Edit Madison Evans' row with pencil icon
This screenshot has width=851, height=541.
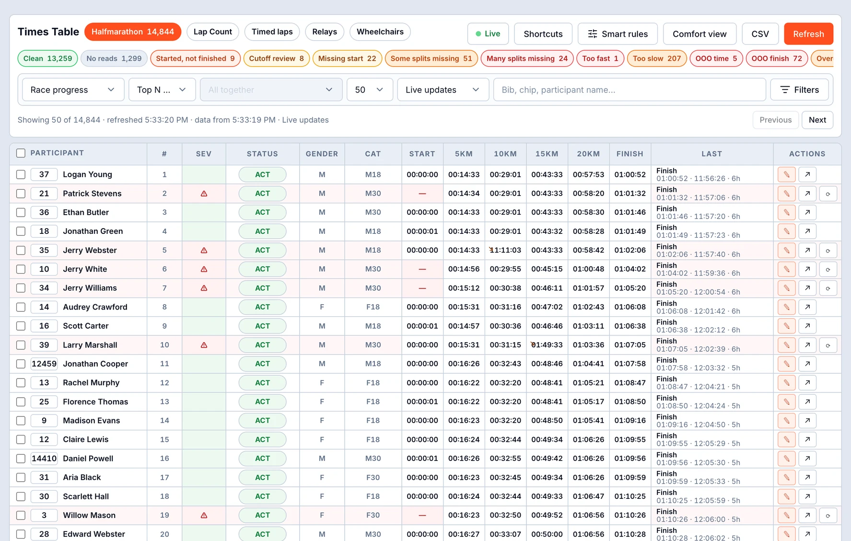pyautogui.click(x=787, y=421)
